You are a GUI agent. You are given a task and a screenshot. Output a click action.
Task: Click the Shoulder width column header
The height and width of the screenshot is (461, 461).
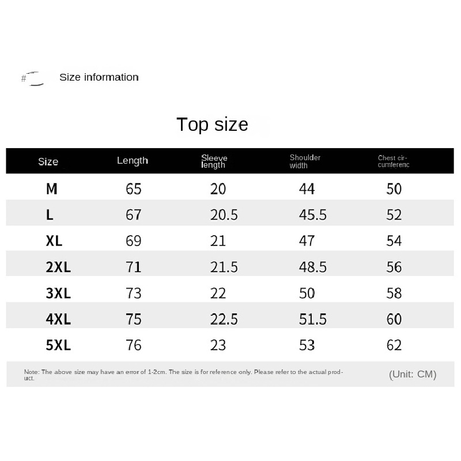point(305,161)
